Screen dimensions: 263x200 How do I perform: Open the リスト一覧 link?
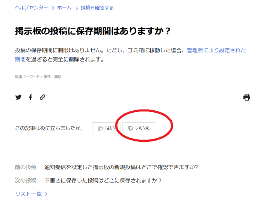[x=28, y=194]
